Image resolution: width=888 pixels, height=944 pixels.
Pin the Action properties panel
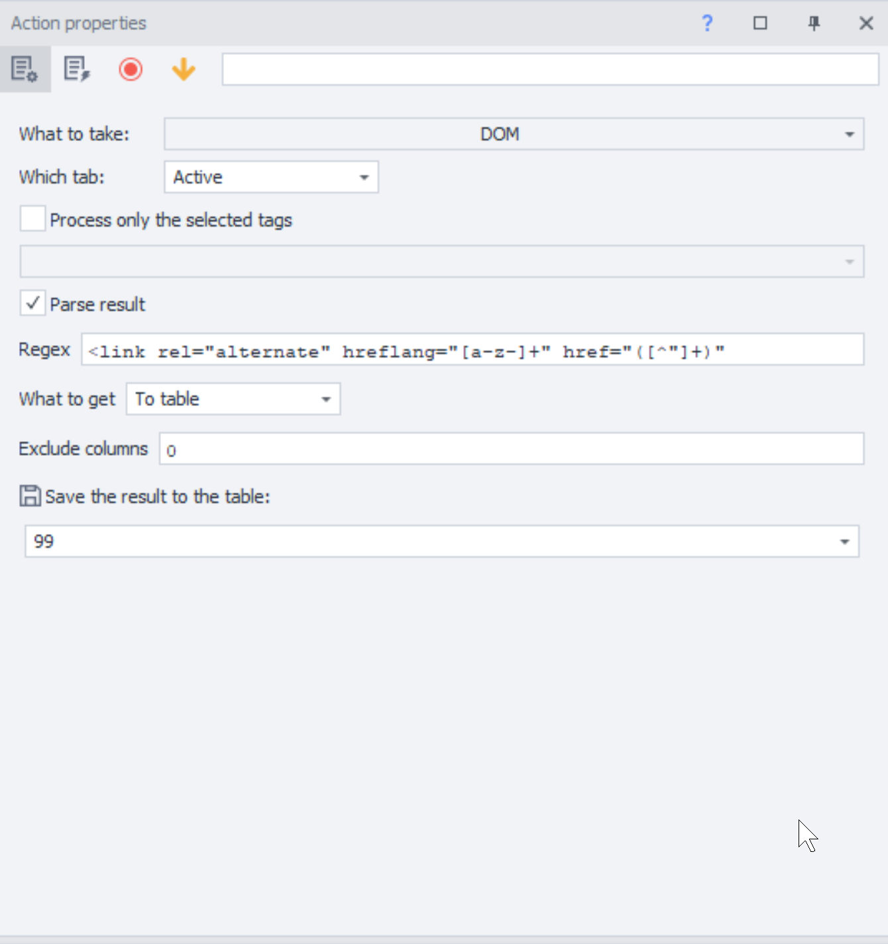pyautogui.click(x=814, y=23)
